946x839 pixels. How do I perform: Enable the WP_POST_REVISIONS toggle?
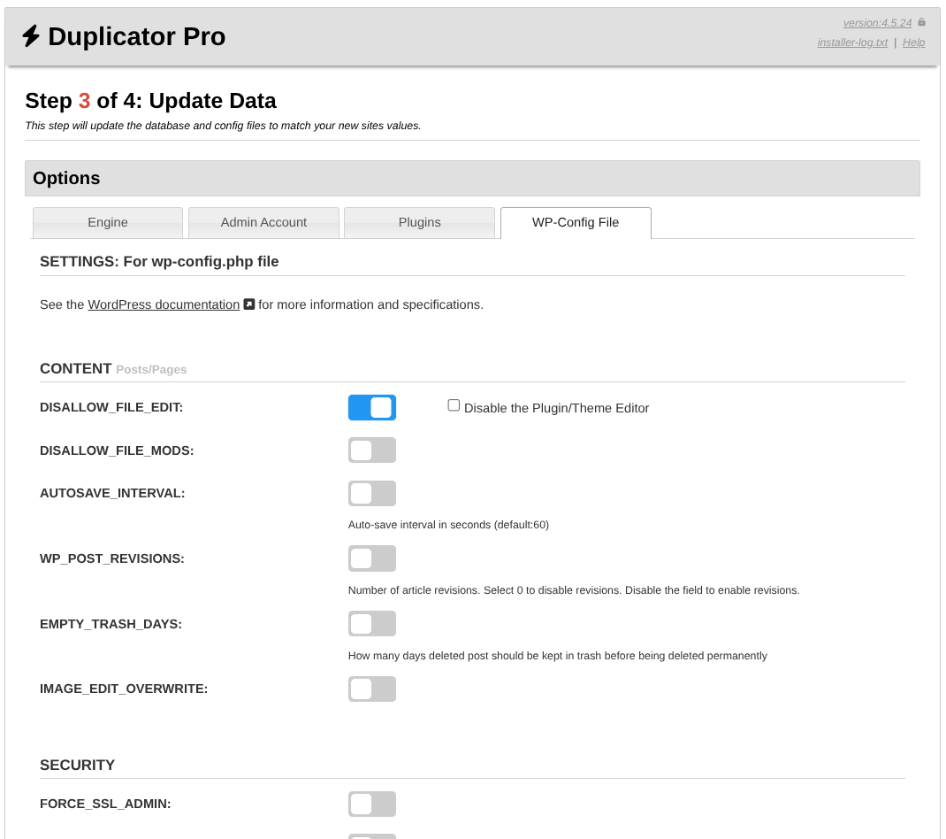click(372, 558)
